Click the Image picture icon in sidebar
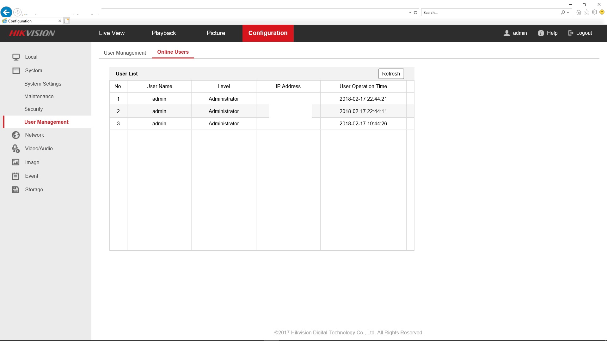This screenshot has width=607, height=341. (x=16, y=162)
